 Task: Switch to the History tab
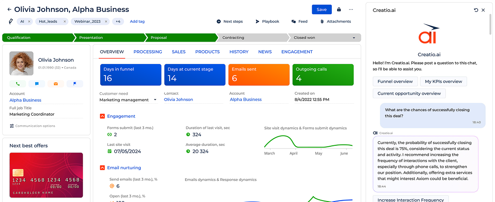tap(239, 52)
